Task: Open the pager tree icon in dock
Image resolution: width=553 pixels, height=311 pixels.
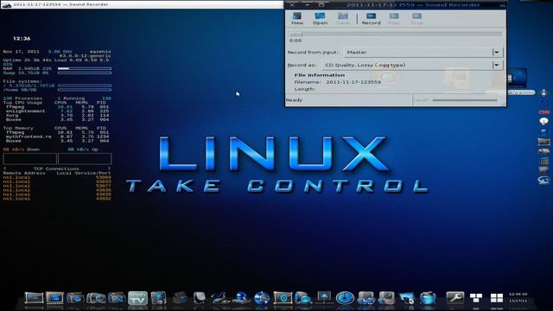Action: click(476, 298)
